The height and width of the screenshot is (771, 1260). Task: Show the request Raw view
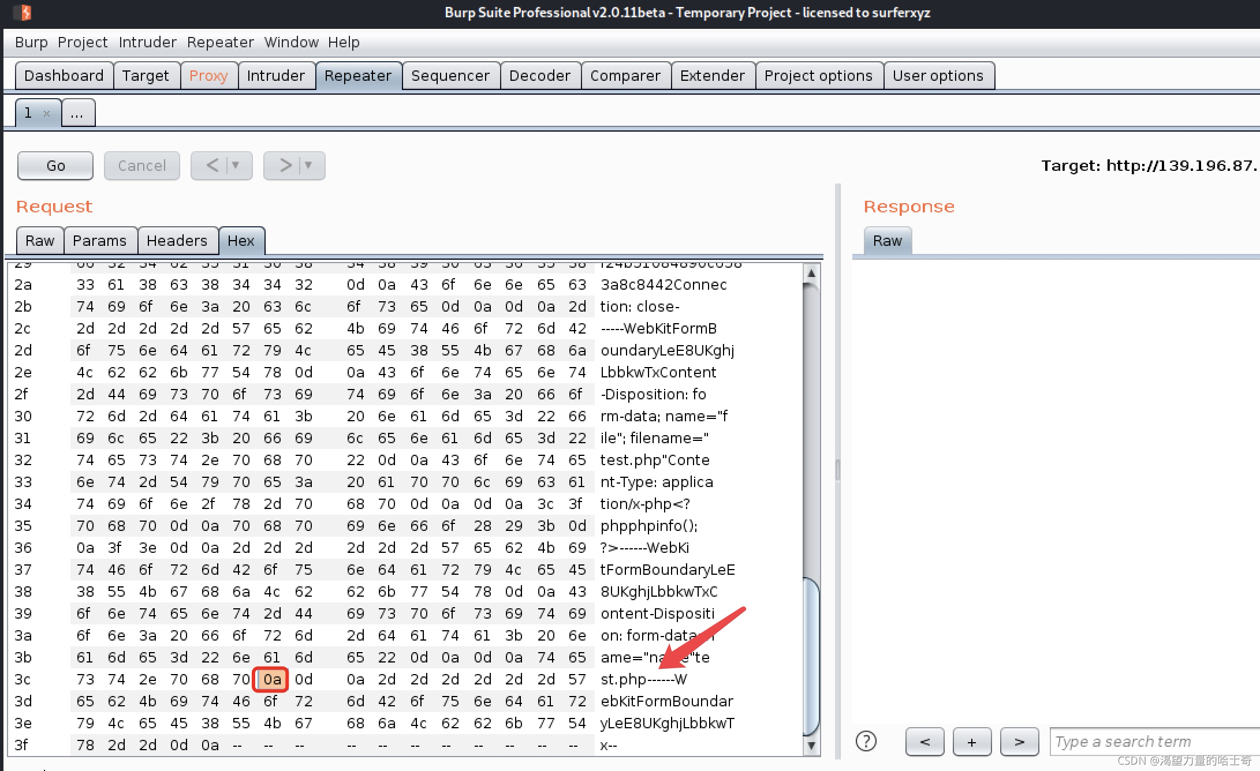[x=40, y=241]
